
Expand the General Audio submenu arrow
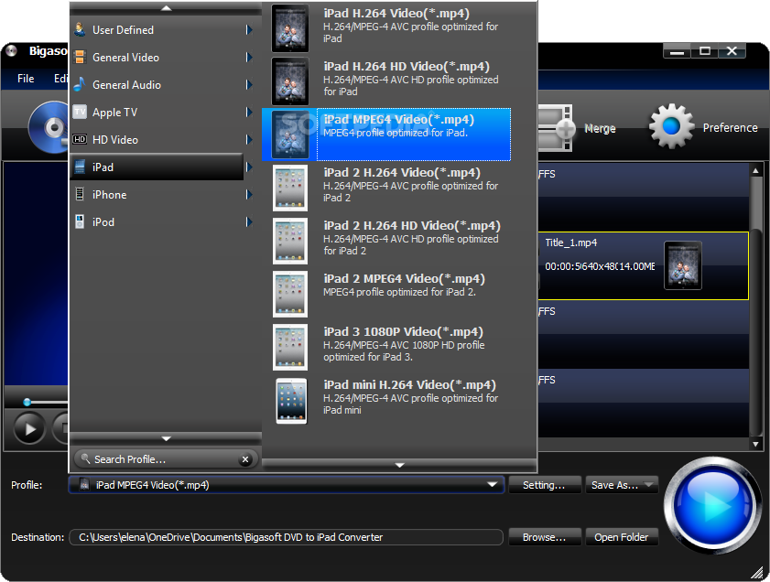click(249, 85)
